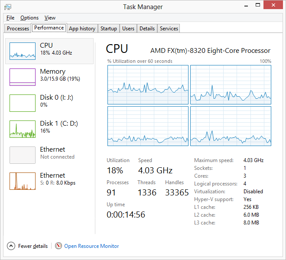Click the S: 0 R: 8.0 Kbps text
The height and width of the screenshot is (260, 286).
58,183
